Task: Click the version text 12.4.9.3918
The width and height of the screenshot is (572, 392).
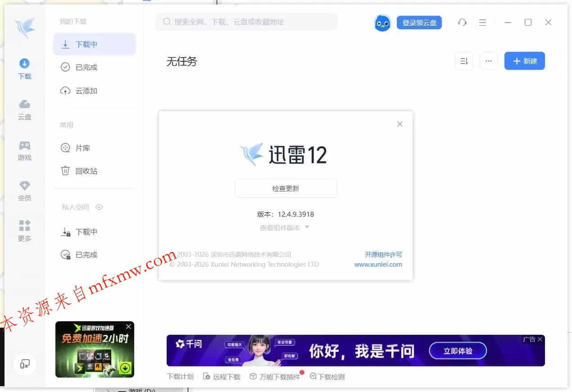Action: pyautogui.click(x=296, y=214)
